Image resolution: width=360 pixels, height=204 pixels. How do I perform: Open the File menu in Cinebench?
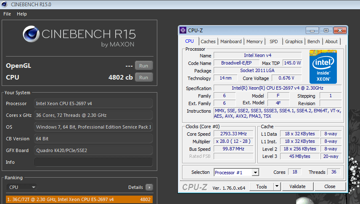click(x=7, y=14)
